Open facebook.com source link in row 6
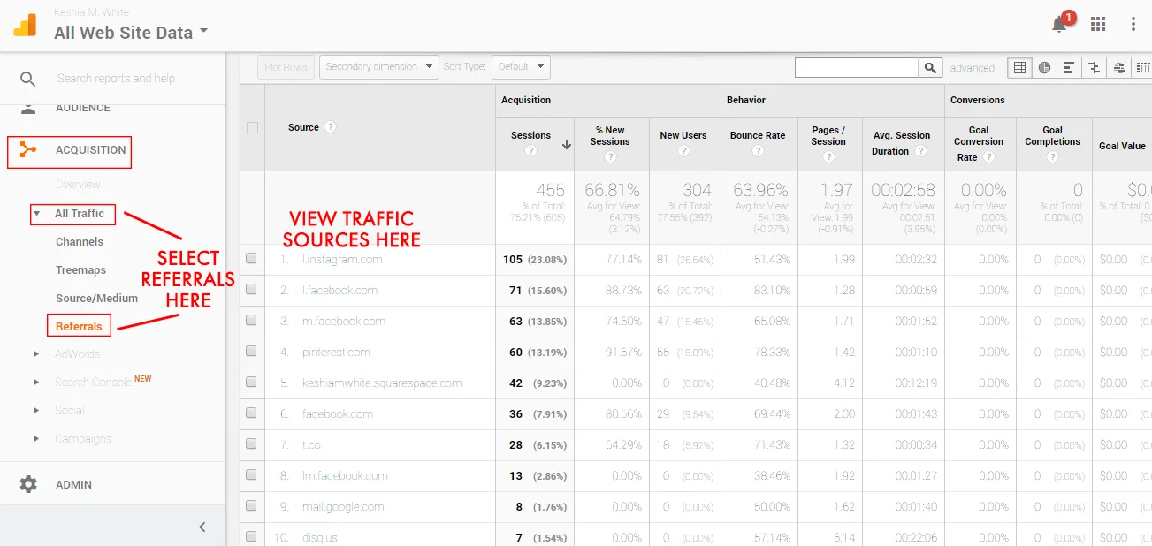 (338, 414)
